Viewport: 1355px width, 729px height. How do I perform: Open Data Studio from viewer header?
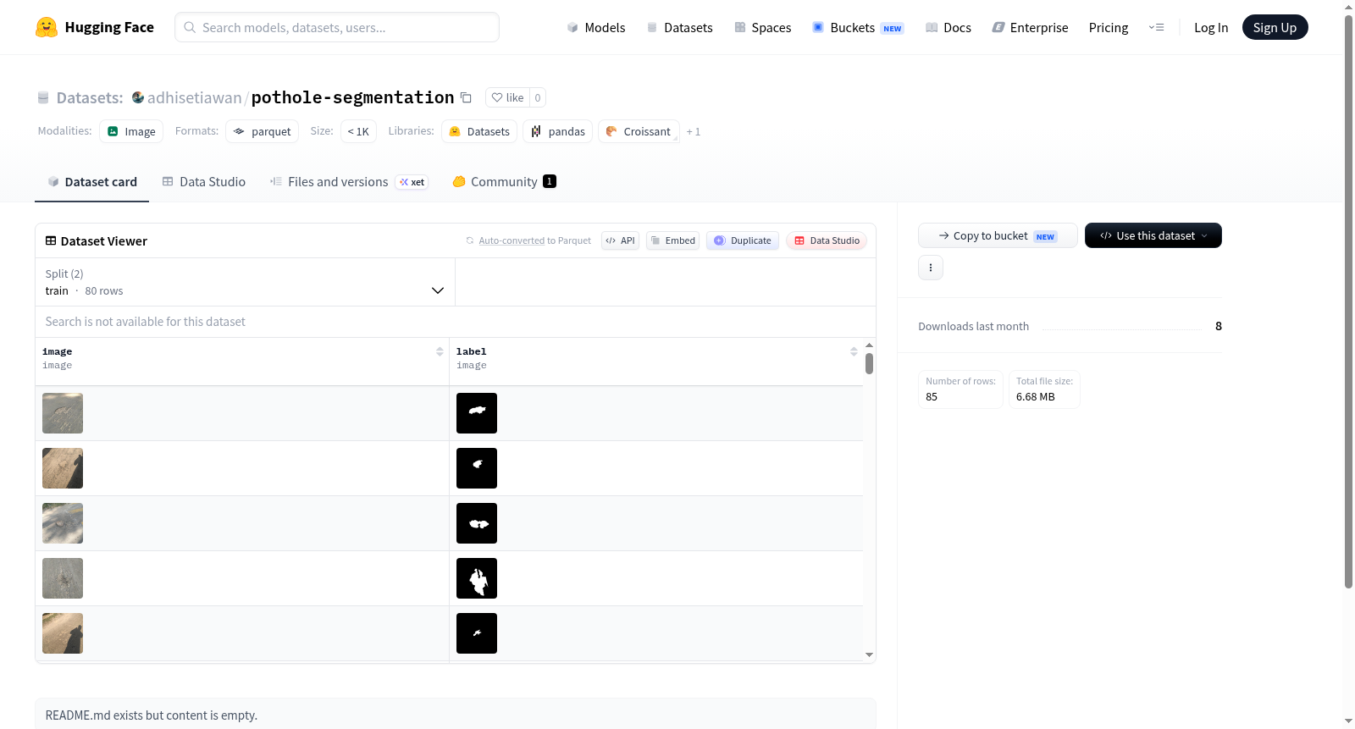[x=827, y=240]
